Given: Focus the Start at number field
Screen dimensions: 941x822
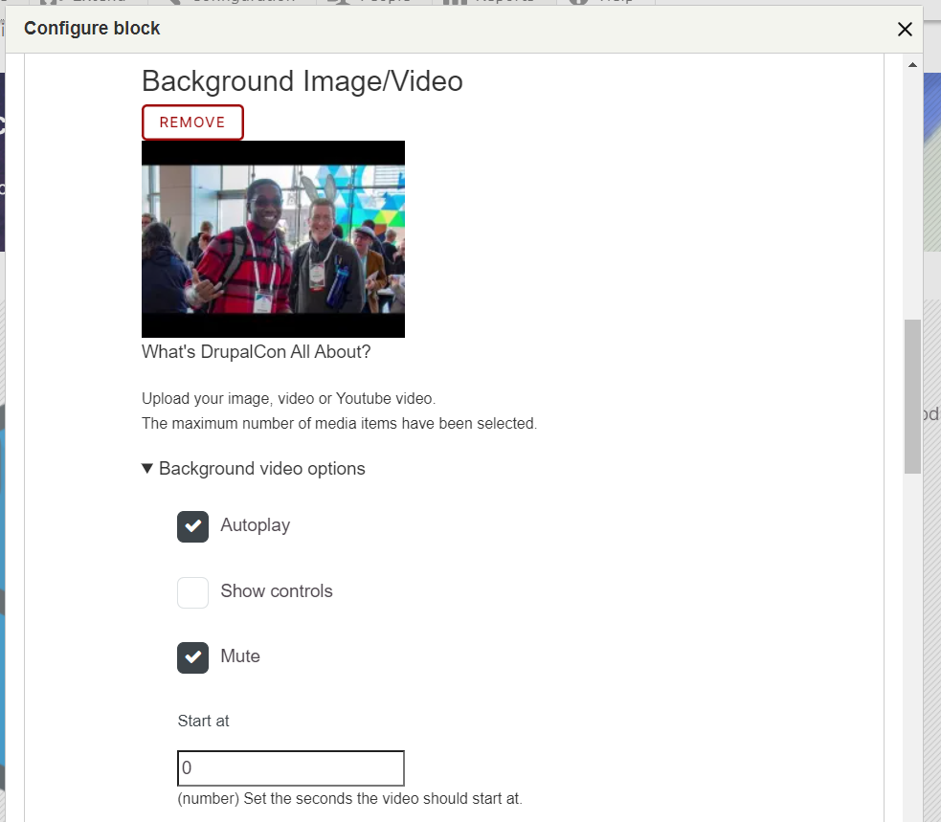Looking at the screenshot, I should tap(290, 768).
